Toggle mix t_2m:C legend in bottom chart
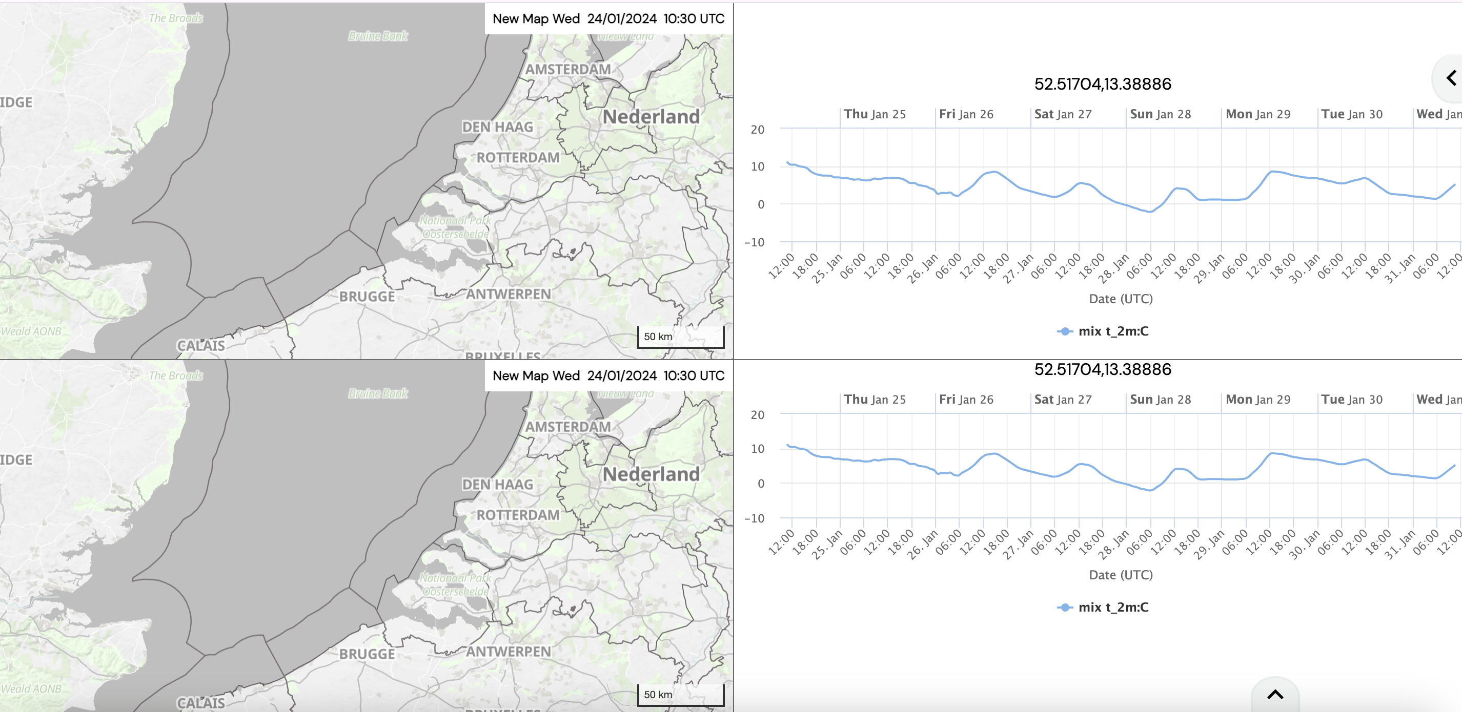Image resolution: width=1462 pixels, height=712 pixels. tap(1103, 607)
